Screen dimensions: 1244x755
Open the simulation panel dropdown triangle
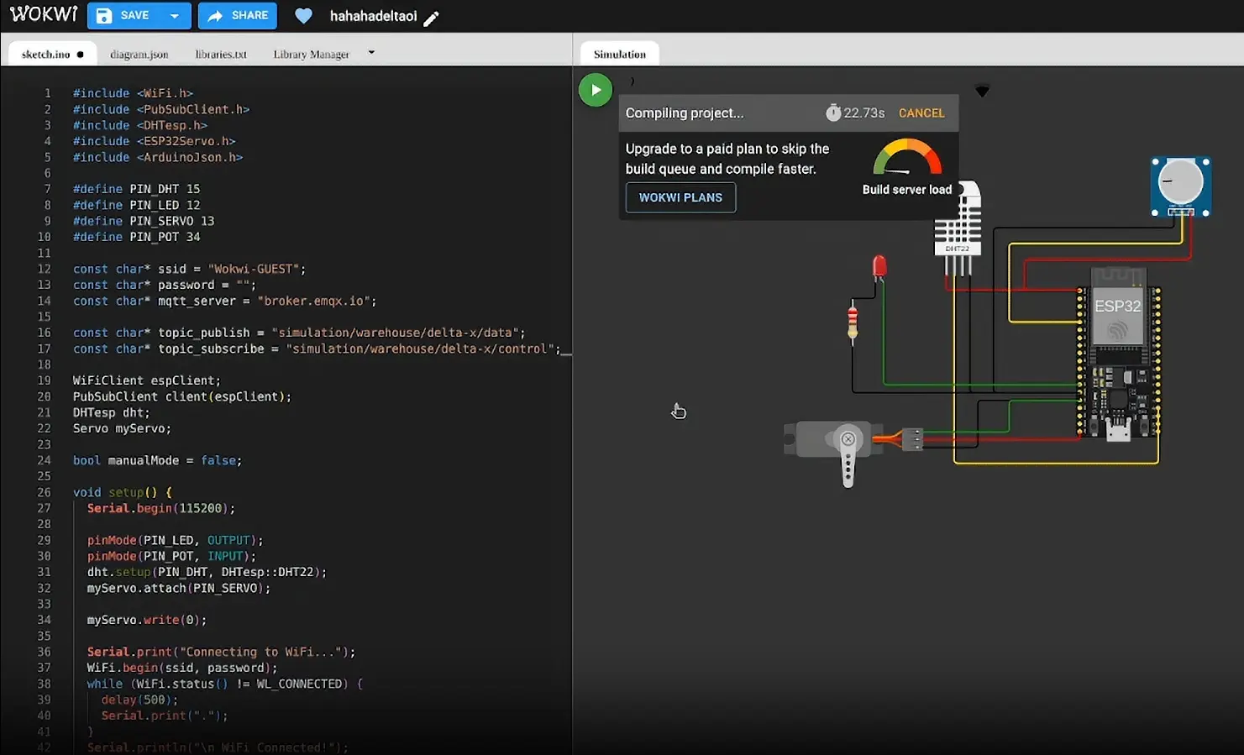pyautogui.click(x=981, y=90)
